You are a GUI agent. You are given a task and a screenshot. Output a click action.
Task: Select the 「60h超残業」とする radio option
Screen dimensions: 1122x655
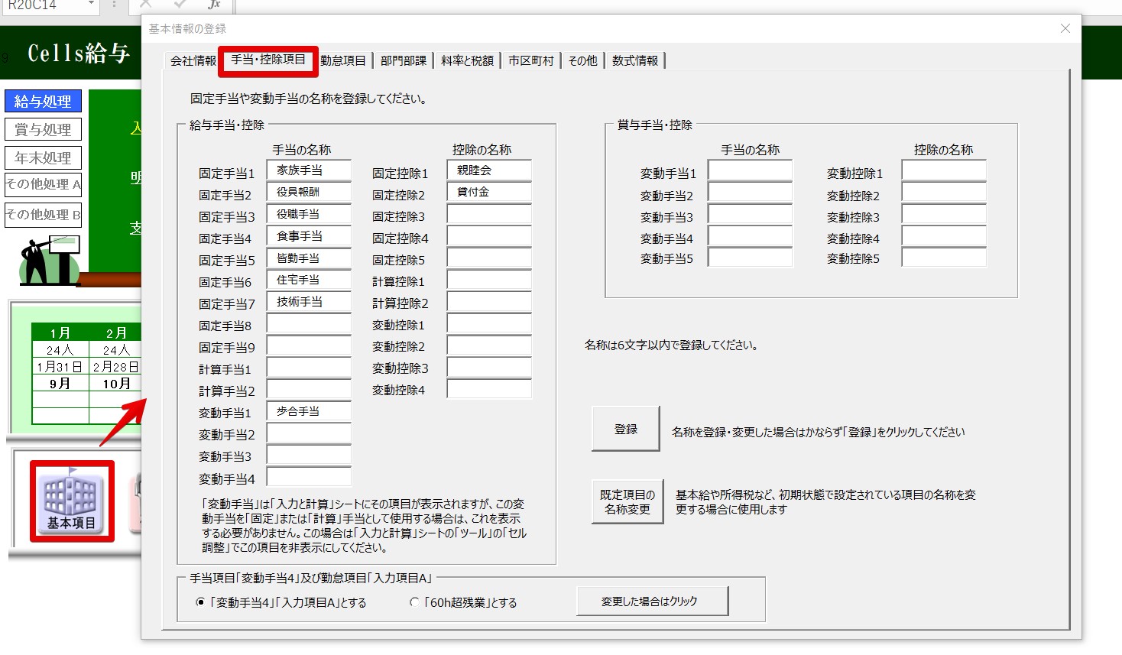tap(414, 602)
